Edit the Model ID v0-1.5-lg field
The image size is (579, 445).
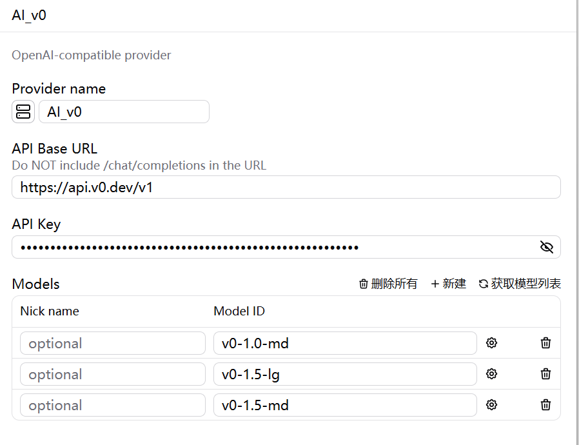coord(345,374)
